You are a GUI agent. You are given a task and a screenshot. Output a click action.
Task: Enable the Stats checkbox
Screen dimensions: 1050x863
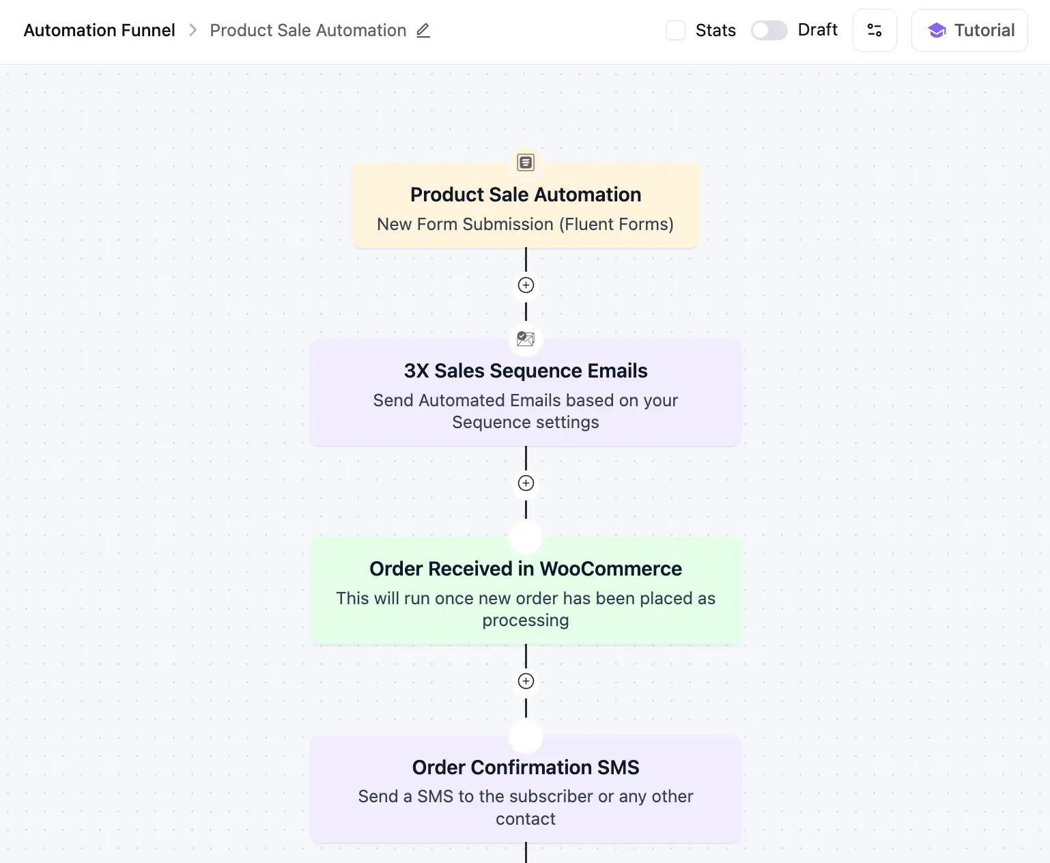(675, 30)
